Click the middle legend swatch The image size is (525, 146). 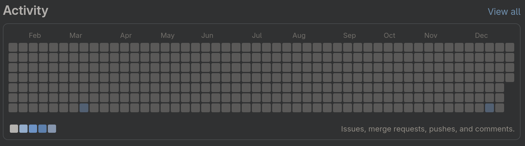point(33,129)
